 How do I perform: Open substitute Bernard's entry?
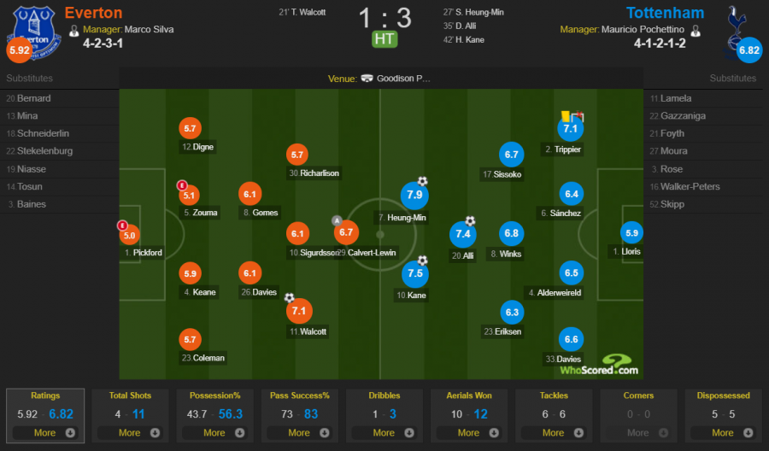(x=59, y=98)
